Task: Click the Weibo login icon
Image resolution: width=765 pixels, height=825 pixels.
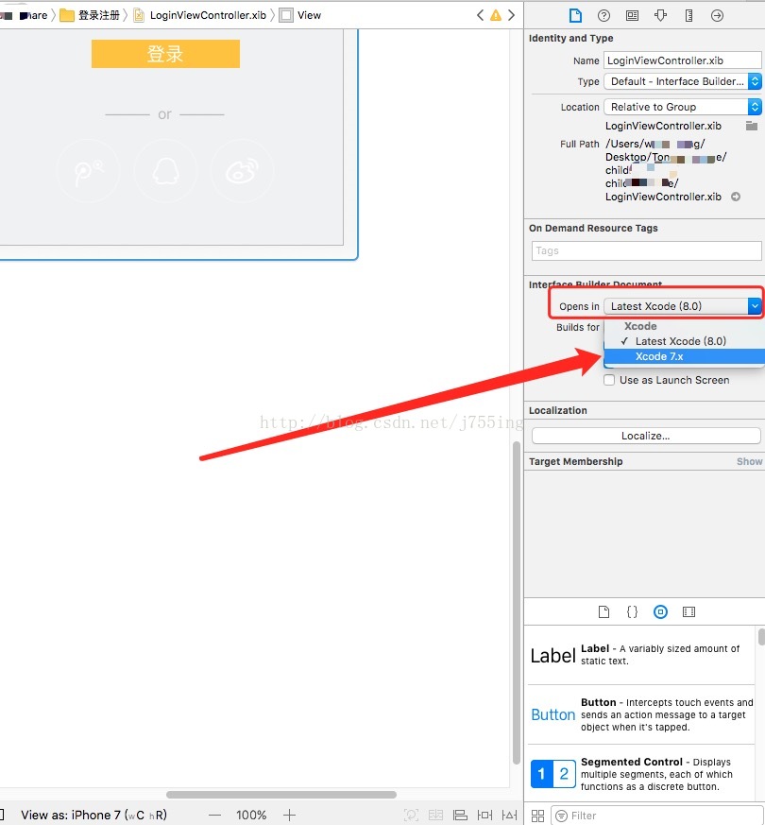Action: click(x=242, y=171)
